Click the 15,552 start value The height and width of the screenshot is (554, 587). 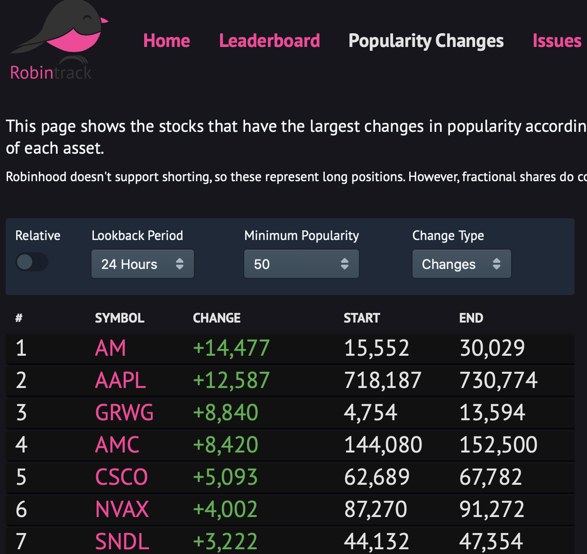tap(376, 348)
